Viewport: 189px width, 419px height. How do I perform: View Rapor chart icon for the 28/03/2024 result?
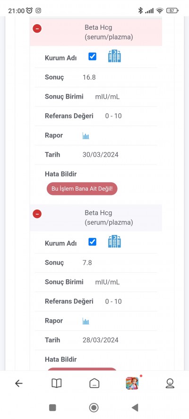click(x=86, y=321)
